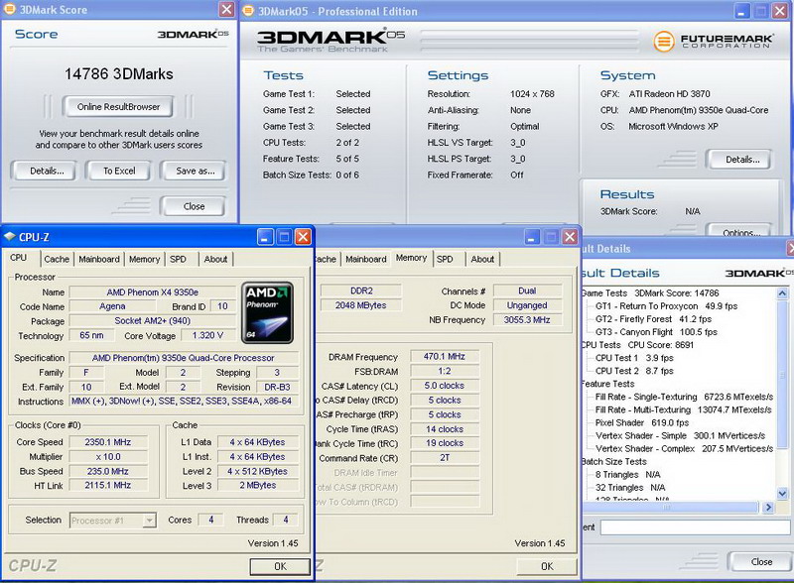Click the Result Details comment text field

point(697,527)
